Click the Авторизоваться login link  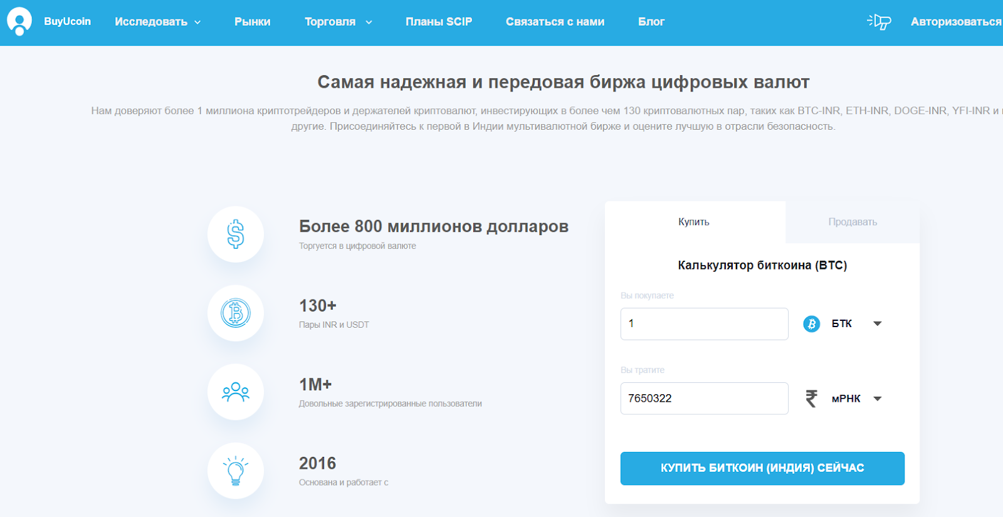click(955, 22)
